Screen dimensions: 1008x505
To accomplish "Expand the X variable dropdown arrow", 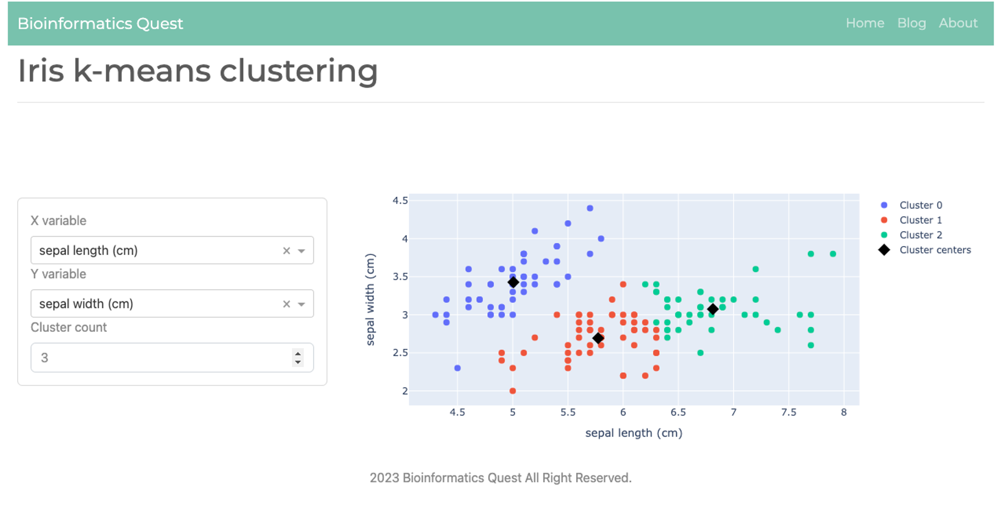I will 301,251.
